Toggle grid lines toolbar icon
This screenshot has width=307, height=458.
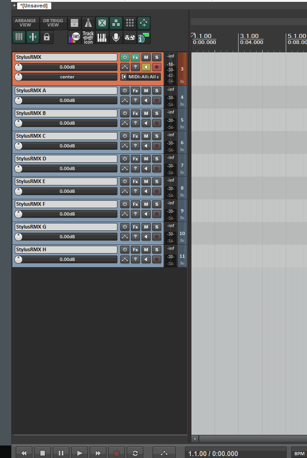tap(19, 37)
